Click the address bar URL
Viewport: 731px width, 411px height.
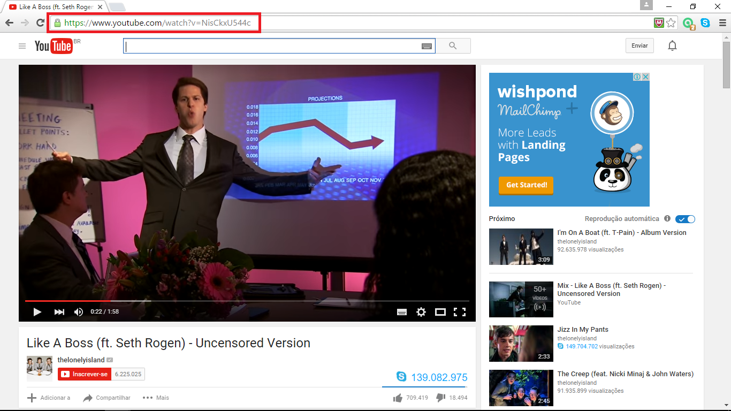coord(157,23)
